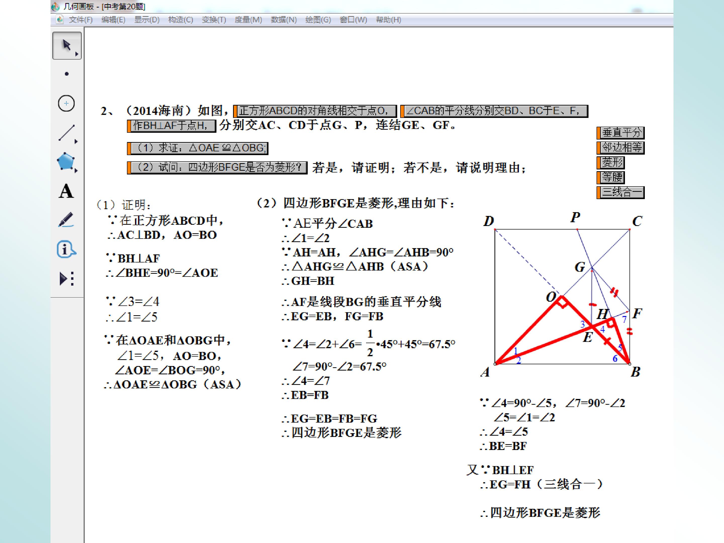The width and height of the screenshot is (724, 543).
Task: Select the Marker pen tool
Action: [66, 220]
